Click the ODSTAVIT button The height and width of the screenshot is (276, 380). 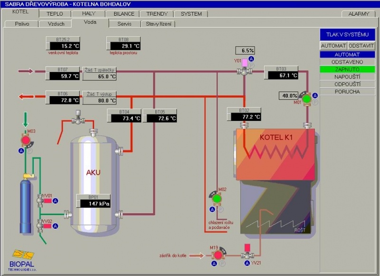tap(361, 46)
